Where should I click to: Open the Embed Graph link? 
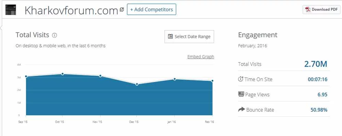tap(201, 57)
